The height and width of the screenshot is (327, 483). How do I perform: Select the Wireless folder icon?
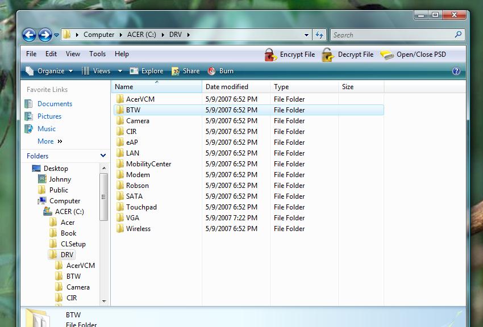[x=120, y=229]
